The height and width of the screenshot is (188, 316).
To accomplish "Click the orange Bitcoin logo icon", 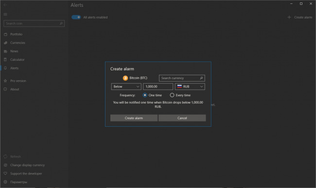I will point(125,78).
